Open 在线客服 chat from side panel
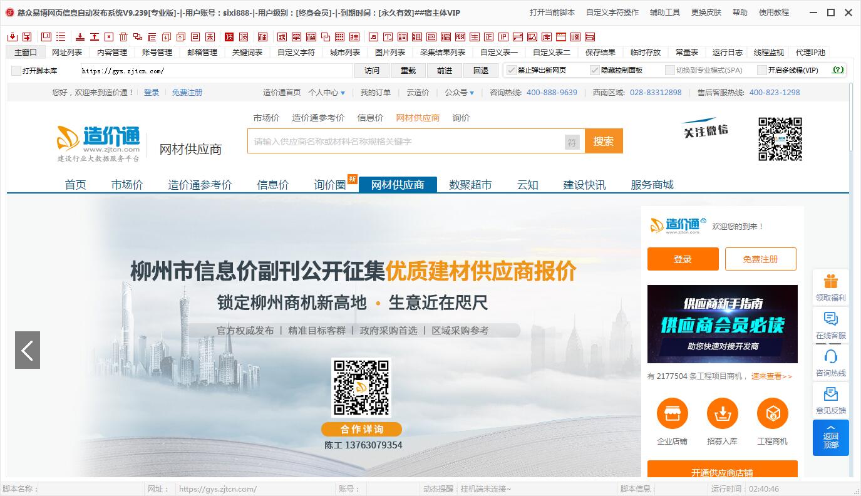Viewport: 861px width, 496px height. 830,326
